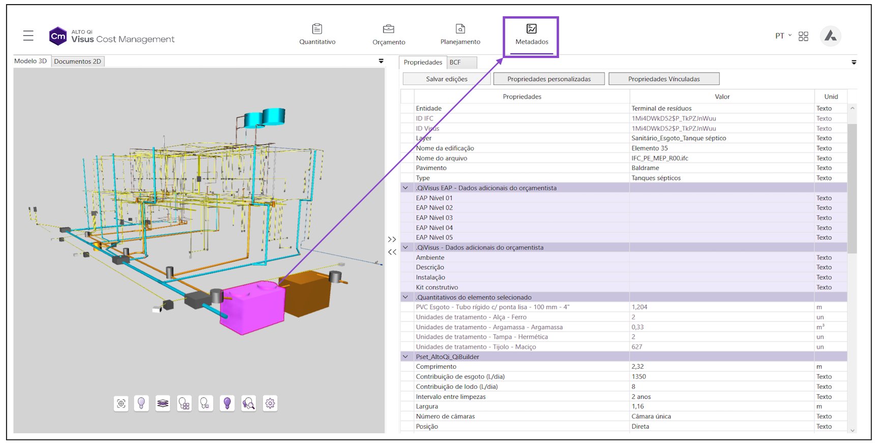The width and height of the screenshot is (875, 443).
Task: Switch to the Orçamento tab
Action: 389,34
